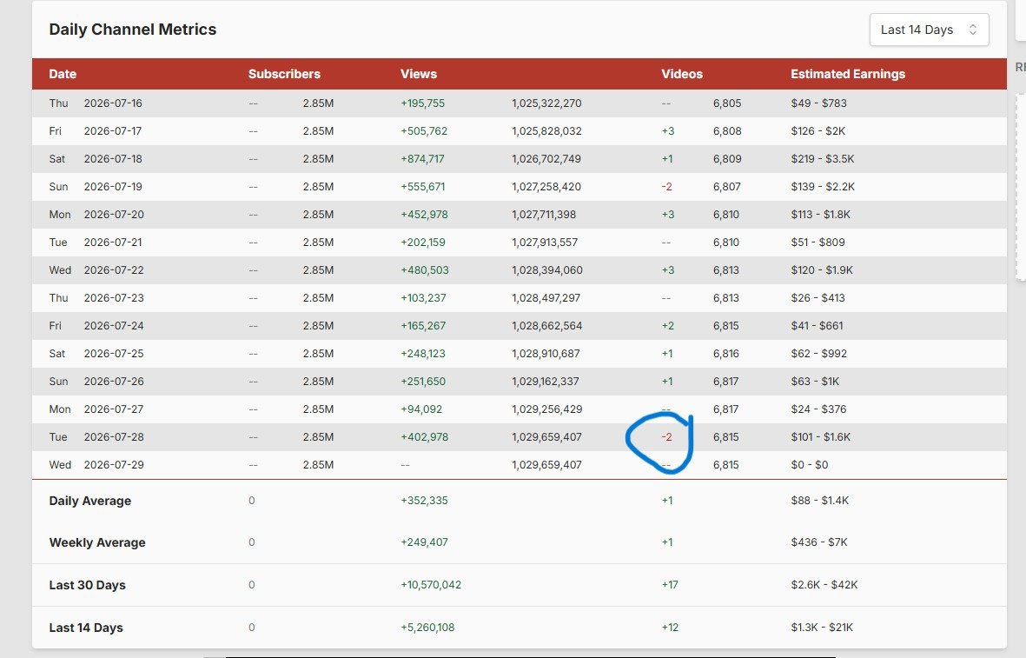
Task: Select the date 2026-07-24
Action: coord(114,325)
